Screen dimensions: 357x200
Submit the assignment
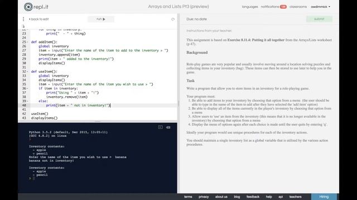319,19
